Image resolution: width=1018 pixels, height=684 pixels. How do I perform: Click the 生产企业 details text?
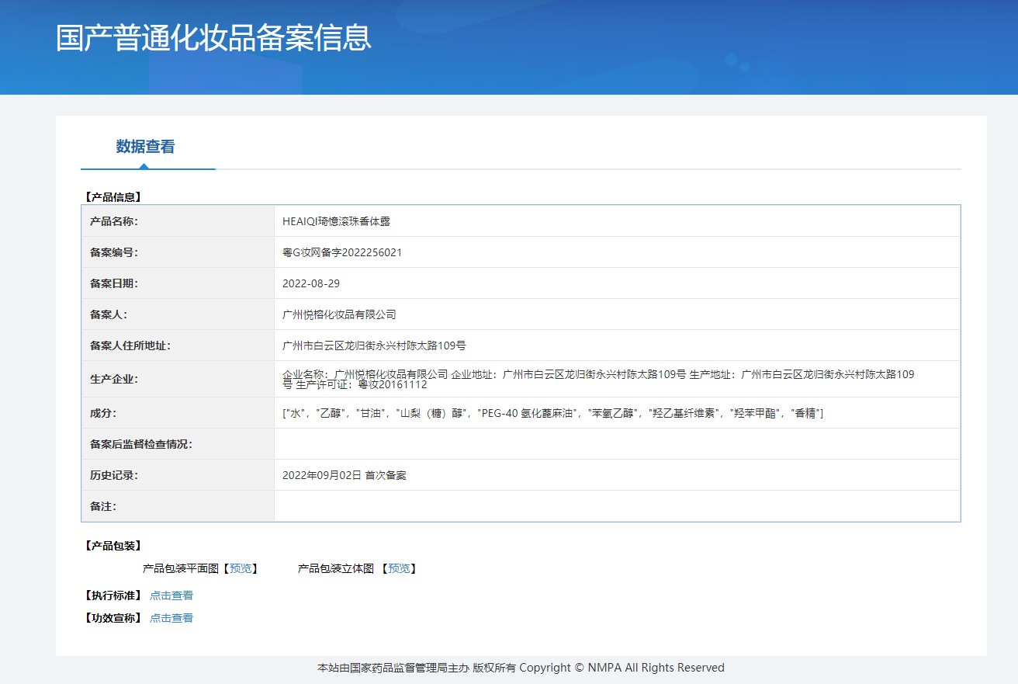point(597,379)
